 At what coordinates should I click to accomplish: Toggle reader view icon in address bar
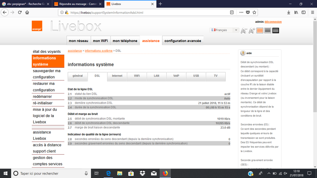(232, 13)
